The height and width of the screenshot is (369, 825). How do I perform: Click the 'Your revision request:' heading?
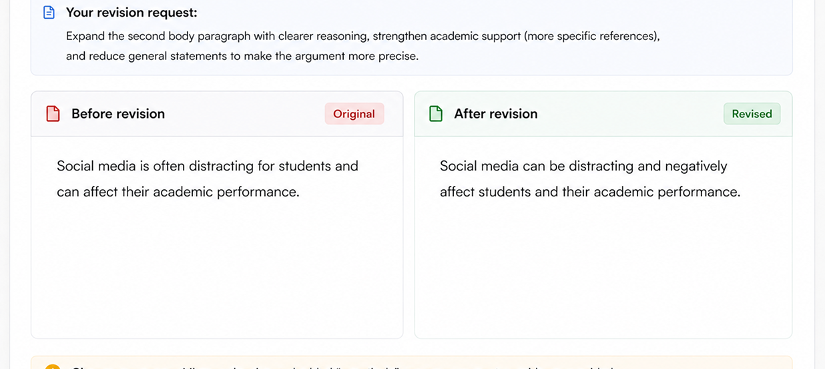click(131, 13)
